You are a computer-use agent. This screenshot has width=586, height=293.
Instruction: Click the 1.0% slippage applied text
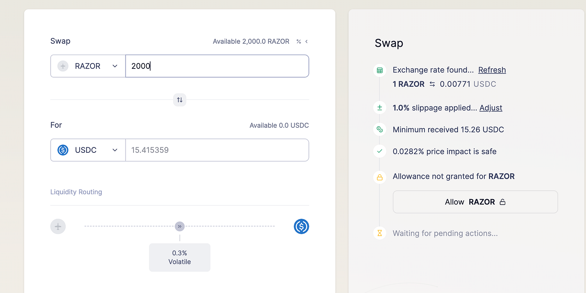coord(435,108)
